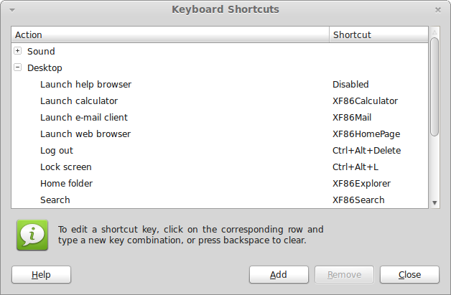Collapse the Desktop category
Screen dimensions: 451x295
[18, 67]
